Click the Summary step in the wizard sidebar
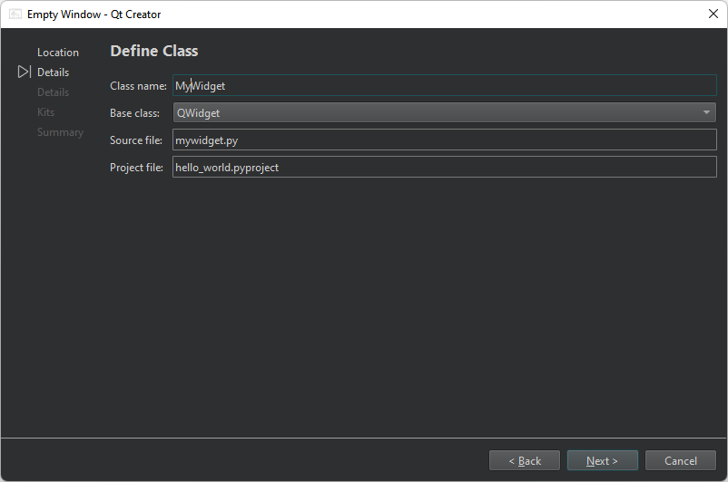 (x=60, y=132)
